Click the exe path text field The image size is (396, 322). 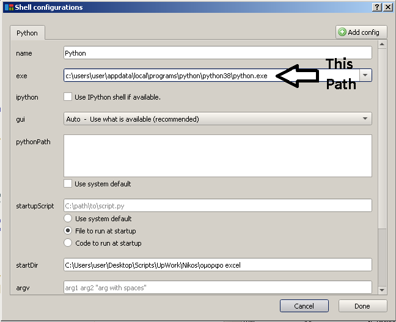pyautogui.click(x=211, y=75)
